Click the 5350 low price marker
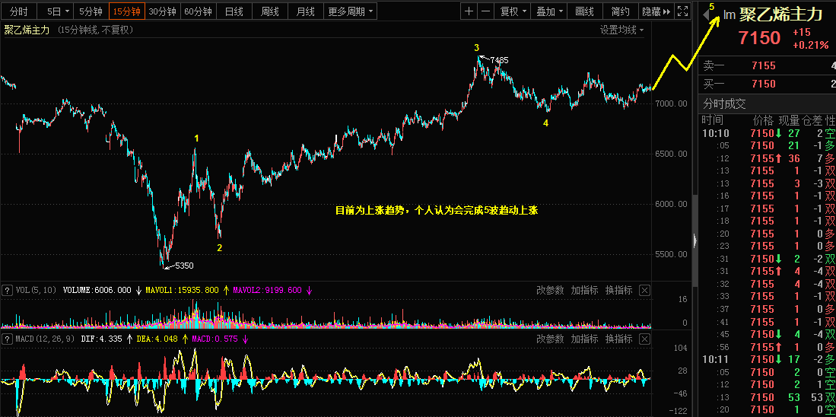The width and height of the screenshot is (836, 417). [x=184, y=266]
